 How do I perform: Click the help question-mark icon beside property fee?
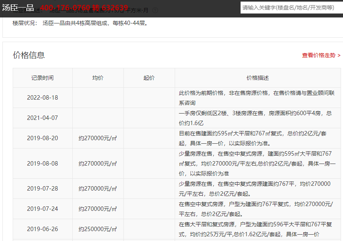(x=155, y=11)
